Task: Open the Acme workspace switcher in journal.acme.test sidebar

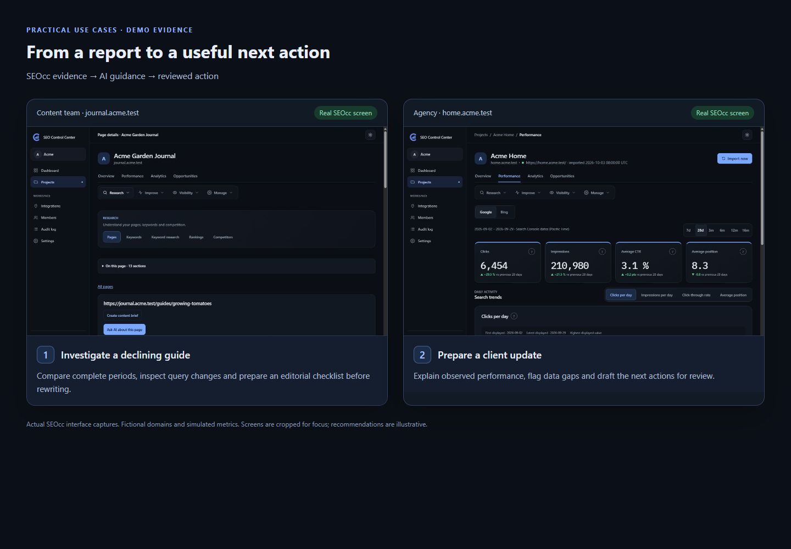Action: point(58,154)
